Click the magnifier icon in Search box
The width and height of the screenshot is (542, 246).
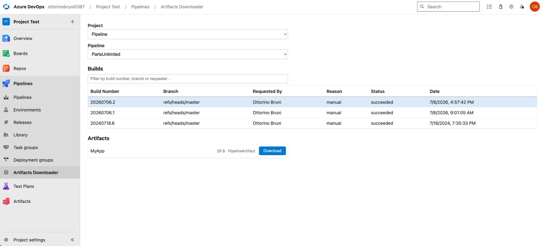pos(422,7)
